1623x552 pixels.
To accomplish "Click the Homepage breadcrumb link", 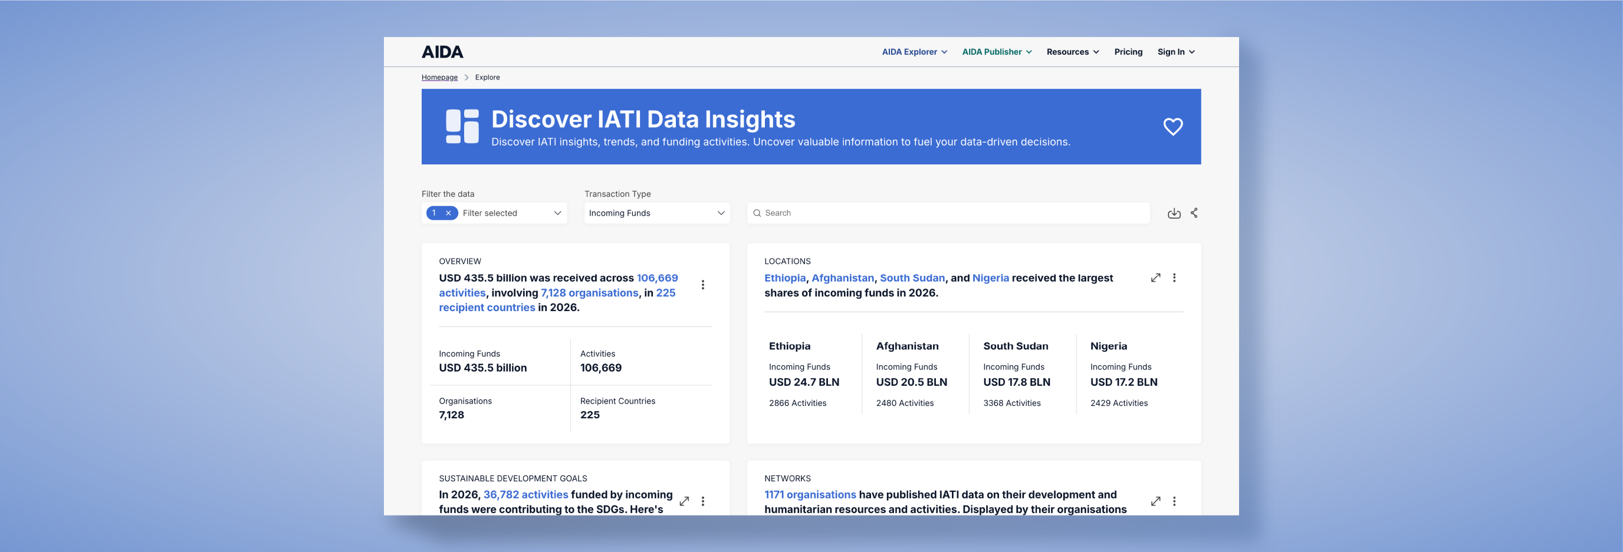I will pyautogui.click(x=439, y=77).
